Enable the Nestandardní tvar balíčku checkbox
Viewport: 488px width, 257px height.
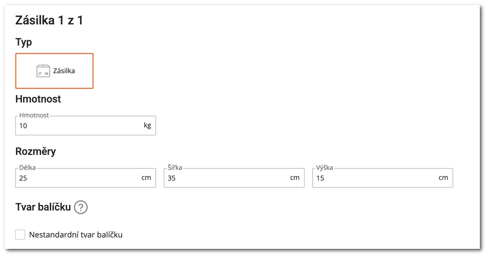click(20, 235)
